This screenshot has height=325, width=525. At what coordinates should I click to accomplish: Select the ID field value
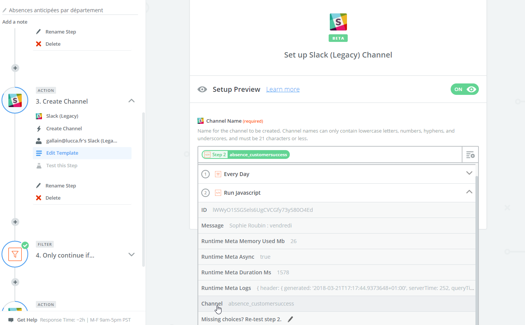pos(263,210)
